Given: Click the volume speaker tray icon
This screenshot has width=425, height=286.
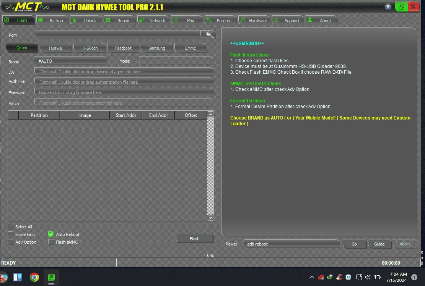Looking at the screenshot, I should 368,277.
